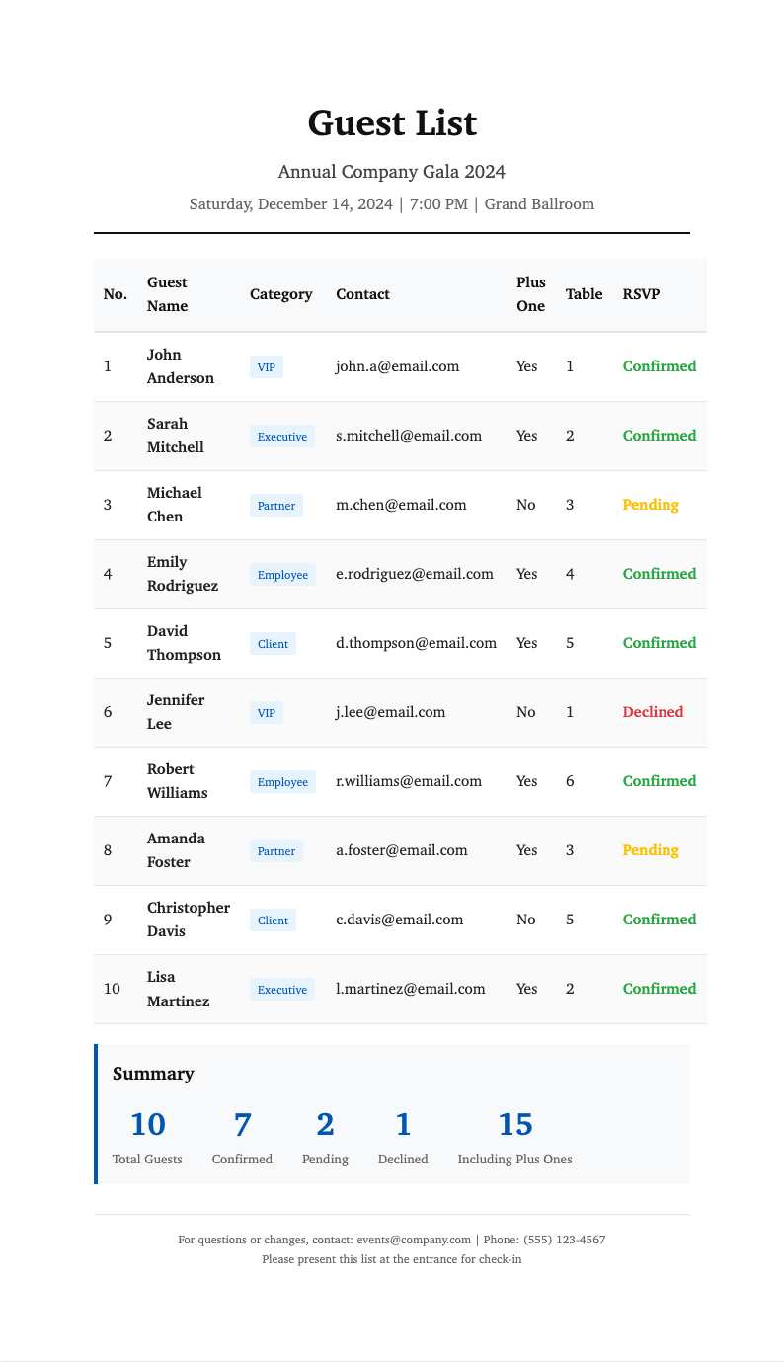Click the Plus One column header
The height and width of the screenshot is (1362, 784).
[x=530, y=294]
